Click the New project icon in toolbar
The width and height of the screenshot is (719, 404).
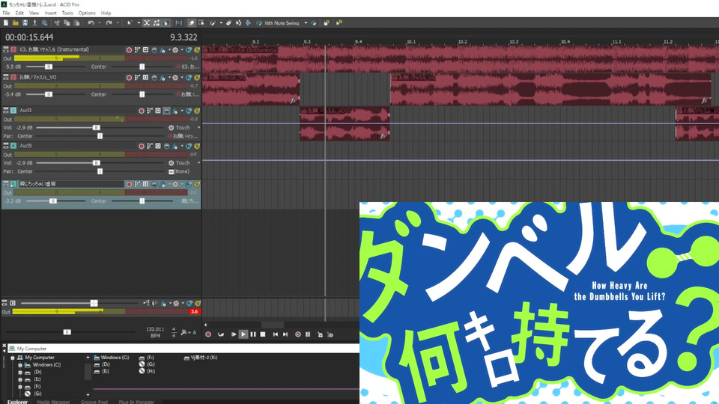[x=6, y=22]
